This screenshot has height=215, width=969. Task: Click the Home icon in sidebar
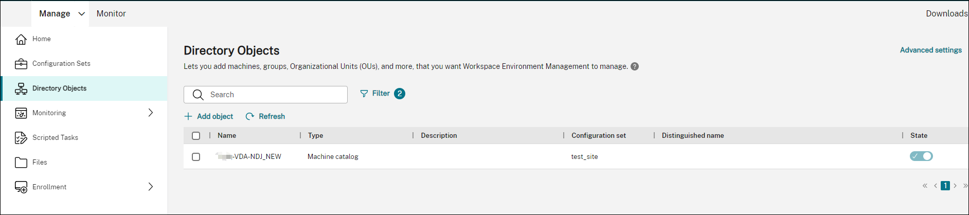click(x=21, y=39)
